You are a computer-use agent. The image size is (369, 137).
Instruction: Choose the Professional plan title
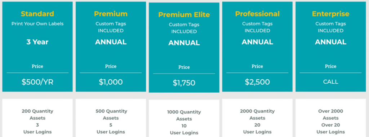point(257,14)
